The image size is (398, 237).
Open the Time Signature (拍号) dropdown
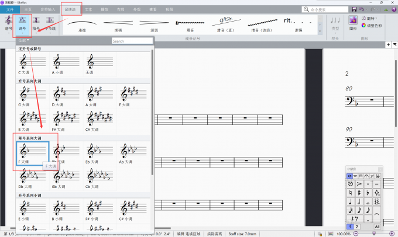point(36,24)
